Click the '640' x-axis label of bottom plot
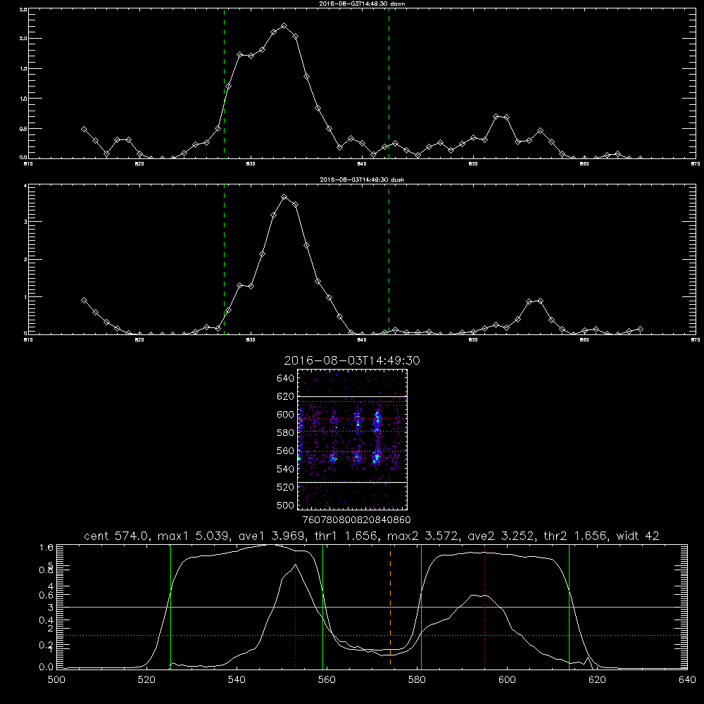704x704 pixels. pyautogui.click(x=687, y=680)
